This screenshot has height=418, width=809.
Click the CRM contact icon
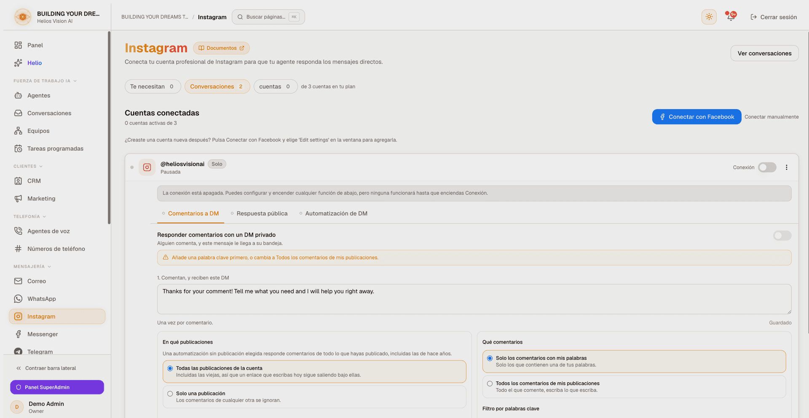click(x=18, y=181)
